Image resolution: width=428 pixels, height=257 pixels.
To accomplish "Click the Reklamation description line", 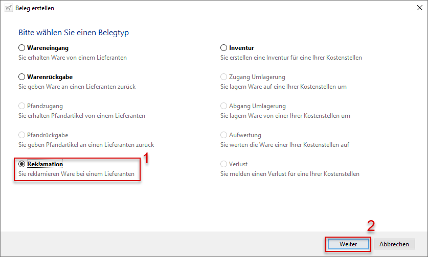I will [76, 174].
